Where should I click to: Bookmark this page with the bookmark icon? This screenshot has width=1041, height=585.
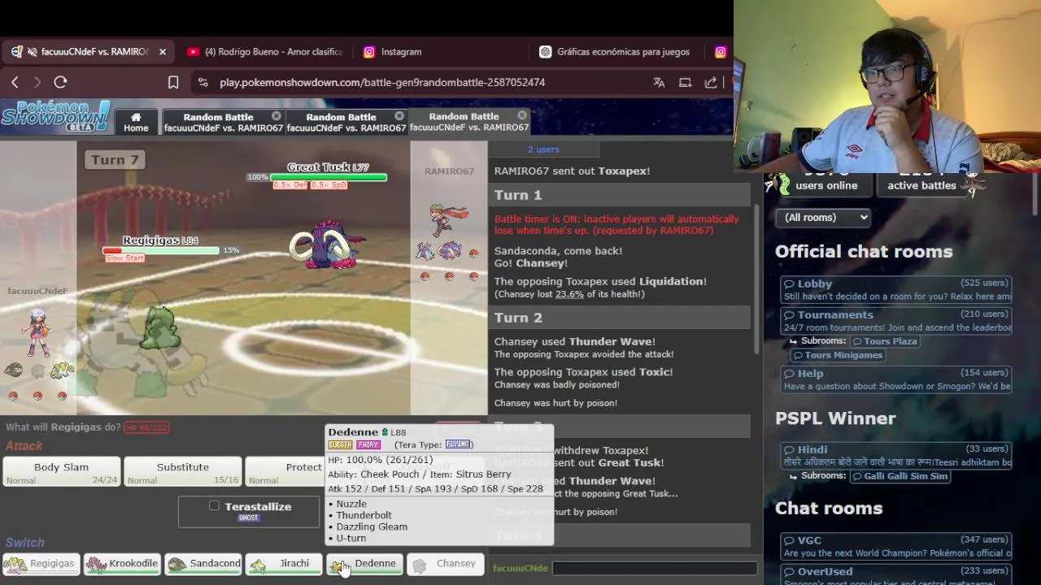tap(173, 82)
